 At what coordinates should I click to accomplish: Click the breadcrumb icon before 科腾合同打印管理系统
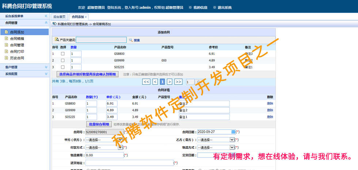[54, 24]
